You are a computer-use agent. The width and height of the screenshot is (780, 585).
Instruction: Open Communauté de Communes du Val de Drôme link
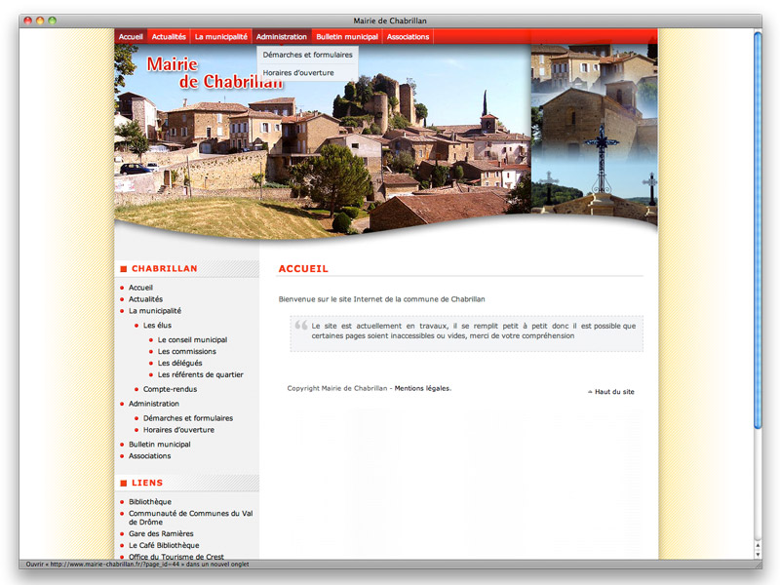point(190,518)
